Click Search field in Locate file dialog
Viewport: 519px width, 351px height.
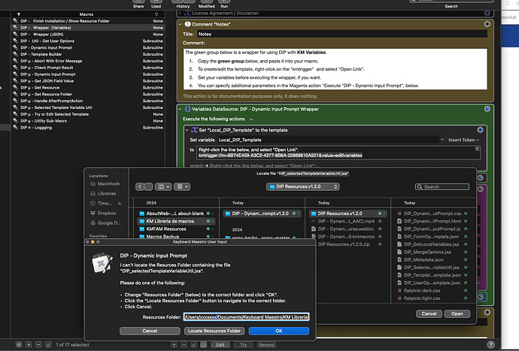point(442,187)
